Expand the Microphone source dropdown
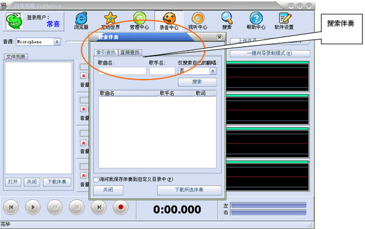 pyautogui.click(x=57, y=42)
